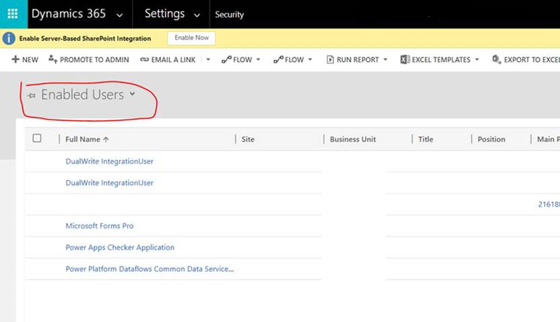The image size is (560, 322).
Task: Open the Microsoft Forms Pro user record
Action: [99, 226]
